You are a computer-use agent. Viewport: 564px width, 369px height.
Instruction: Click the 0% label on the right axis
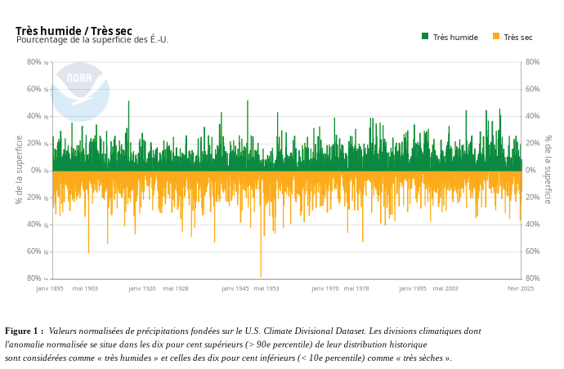[x=530, y=170]
